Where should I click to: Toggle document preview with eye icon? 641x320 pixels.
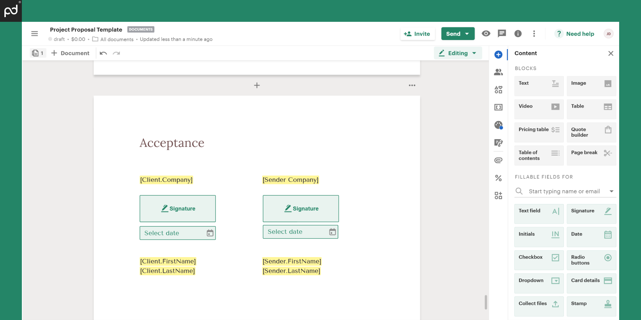pyautogui.click(x=486, y=33)
